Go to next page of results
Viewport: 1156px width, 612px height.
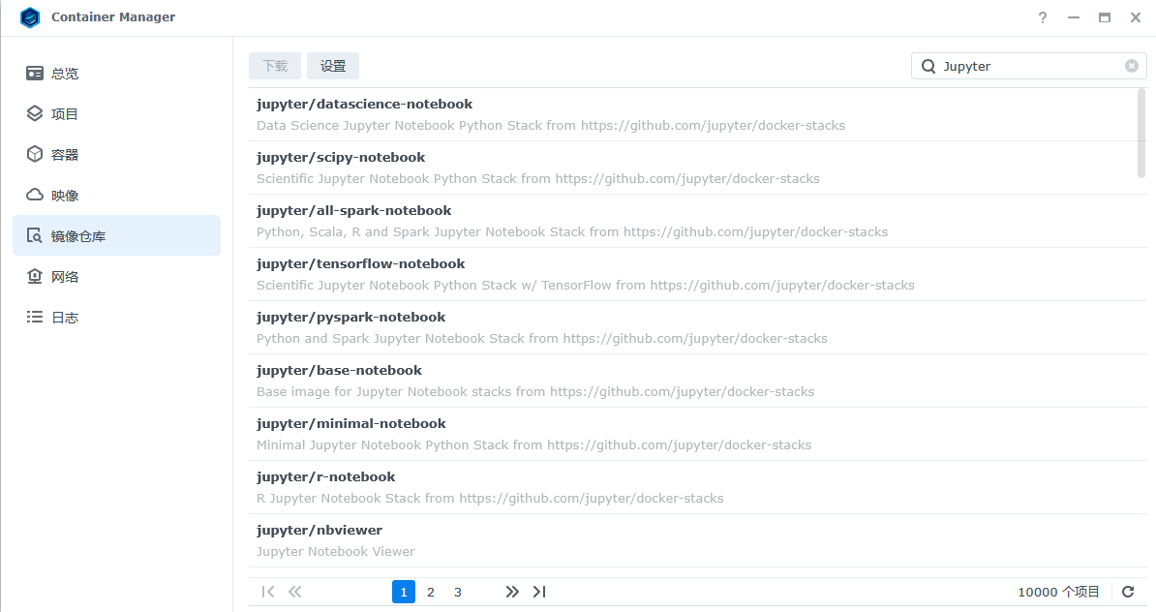coord(511,592)
